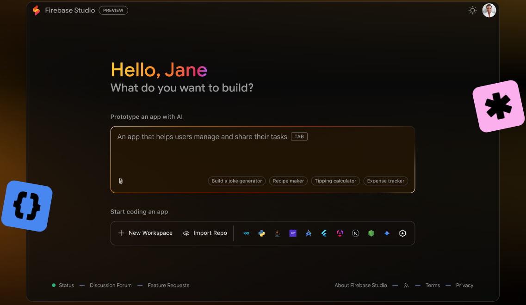Choose the Build a joke generator suggestion
This screenshot has width=526, height=305.
click(236, 181)
